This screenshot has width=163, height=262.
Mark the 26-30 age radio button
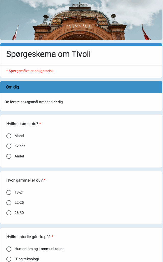[x=9, y=213]
